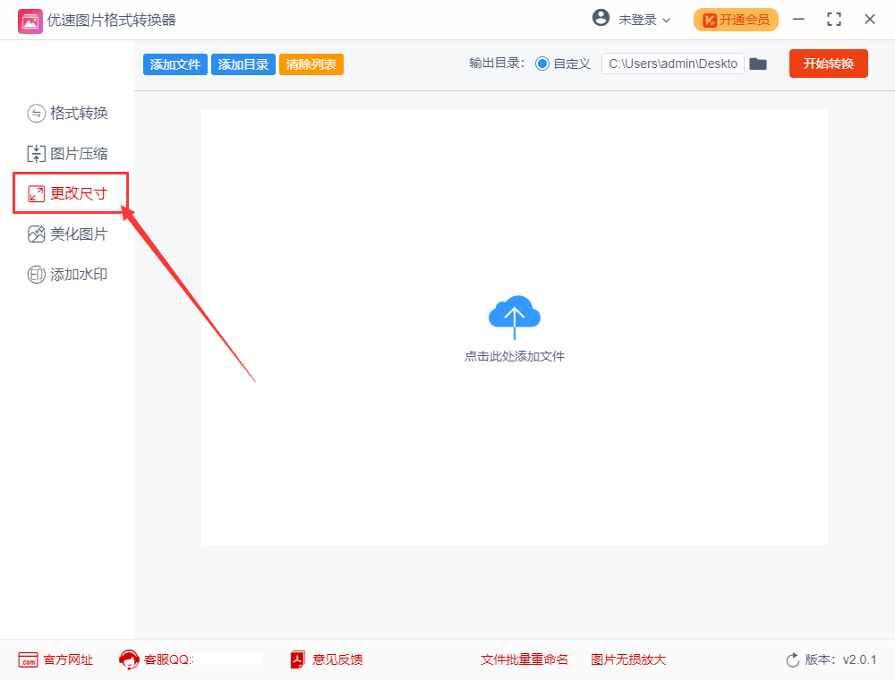Select the 自定义 output directory radio button
The image size is (895, 680).
click(544, 64)
